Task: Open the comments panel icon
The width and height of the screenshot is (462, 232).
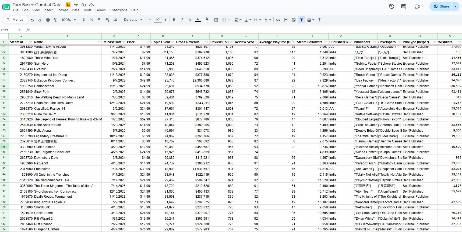Action: 404,6
